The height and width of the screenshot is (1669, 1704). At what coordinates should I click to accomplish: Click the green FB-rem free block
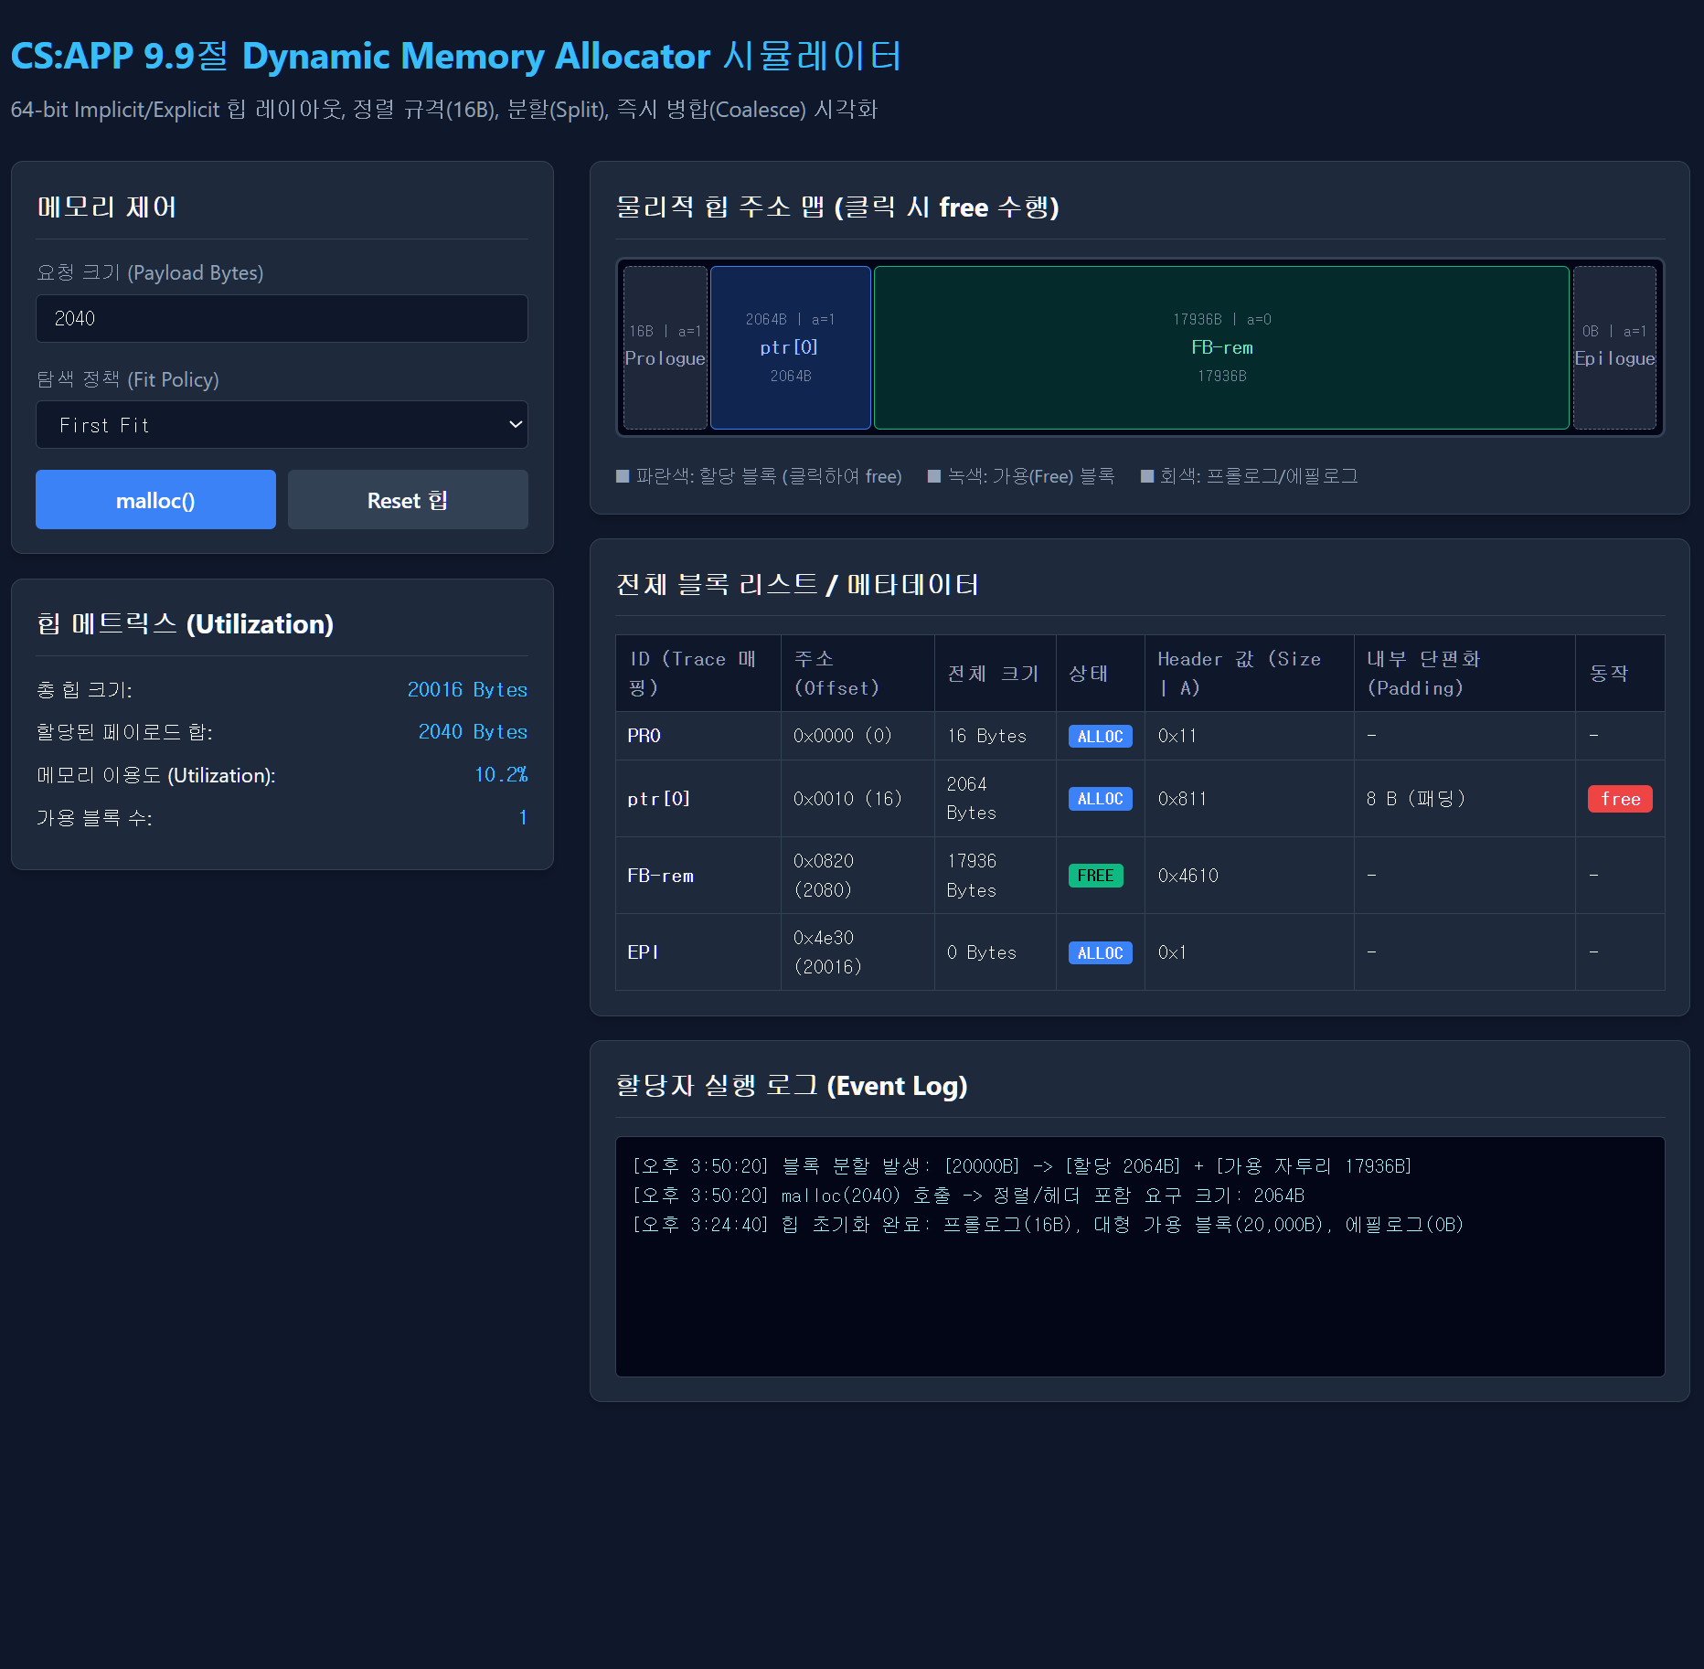pos(1221,347)
